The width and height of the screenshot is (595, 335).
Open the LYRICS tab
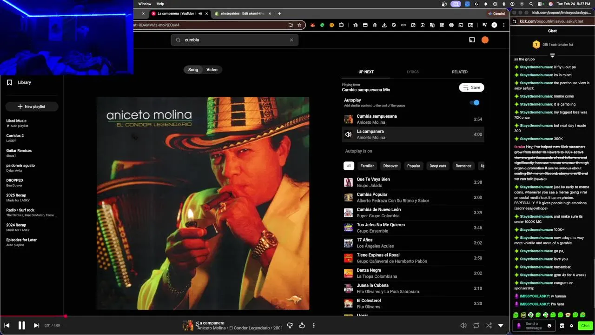coord(413,72)
